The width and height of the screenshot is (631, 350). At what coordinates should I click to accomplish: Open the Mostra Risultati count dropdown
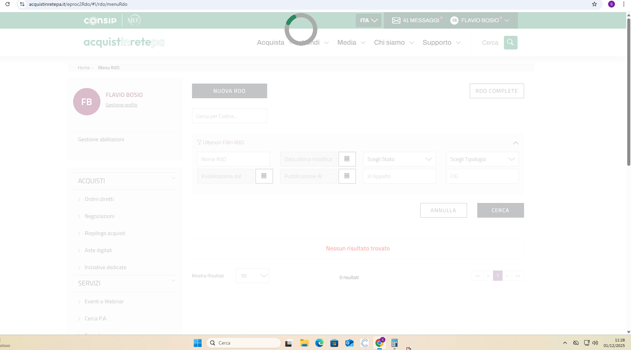coord(252,276)
